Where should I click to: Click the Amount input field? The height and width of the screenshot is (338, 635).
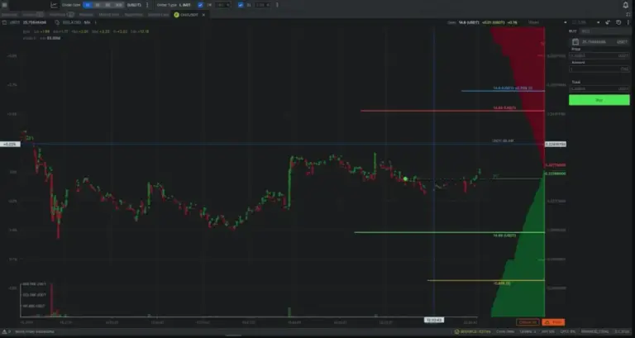pos(599,69)
